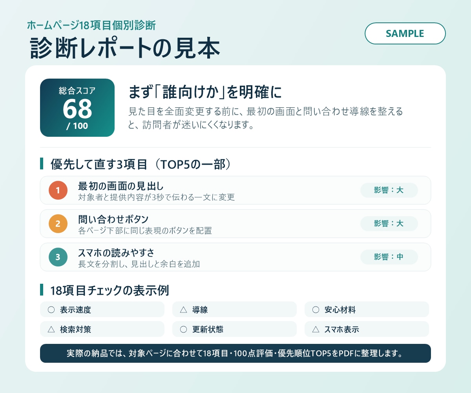Click 影響：大 badge in 最初の画面の見出し row
The height and width of the screenshot is (393, 471).
click(389, 190)
